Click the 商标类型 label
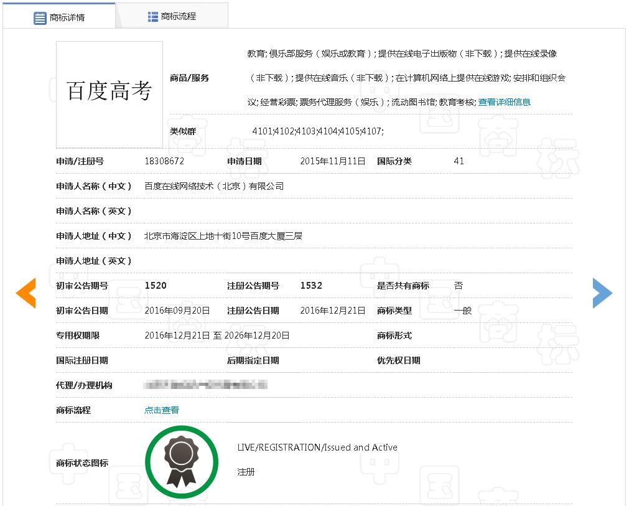 394,311
